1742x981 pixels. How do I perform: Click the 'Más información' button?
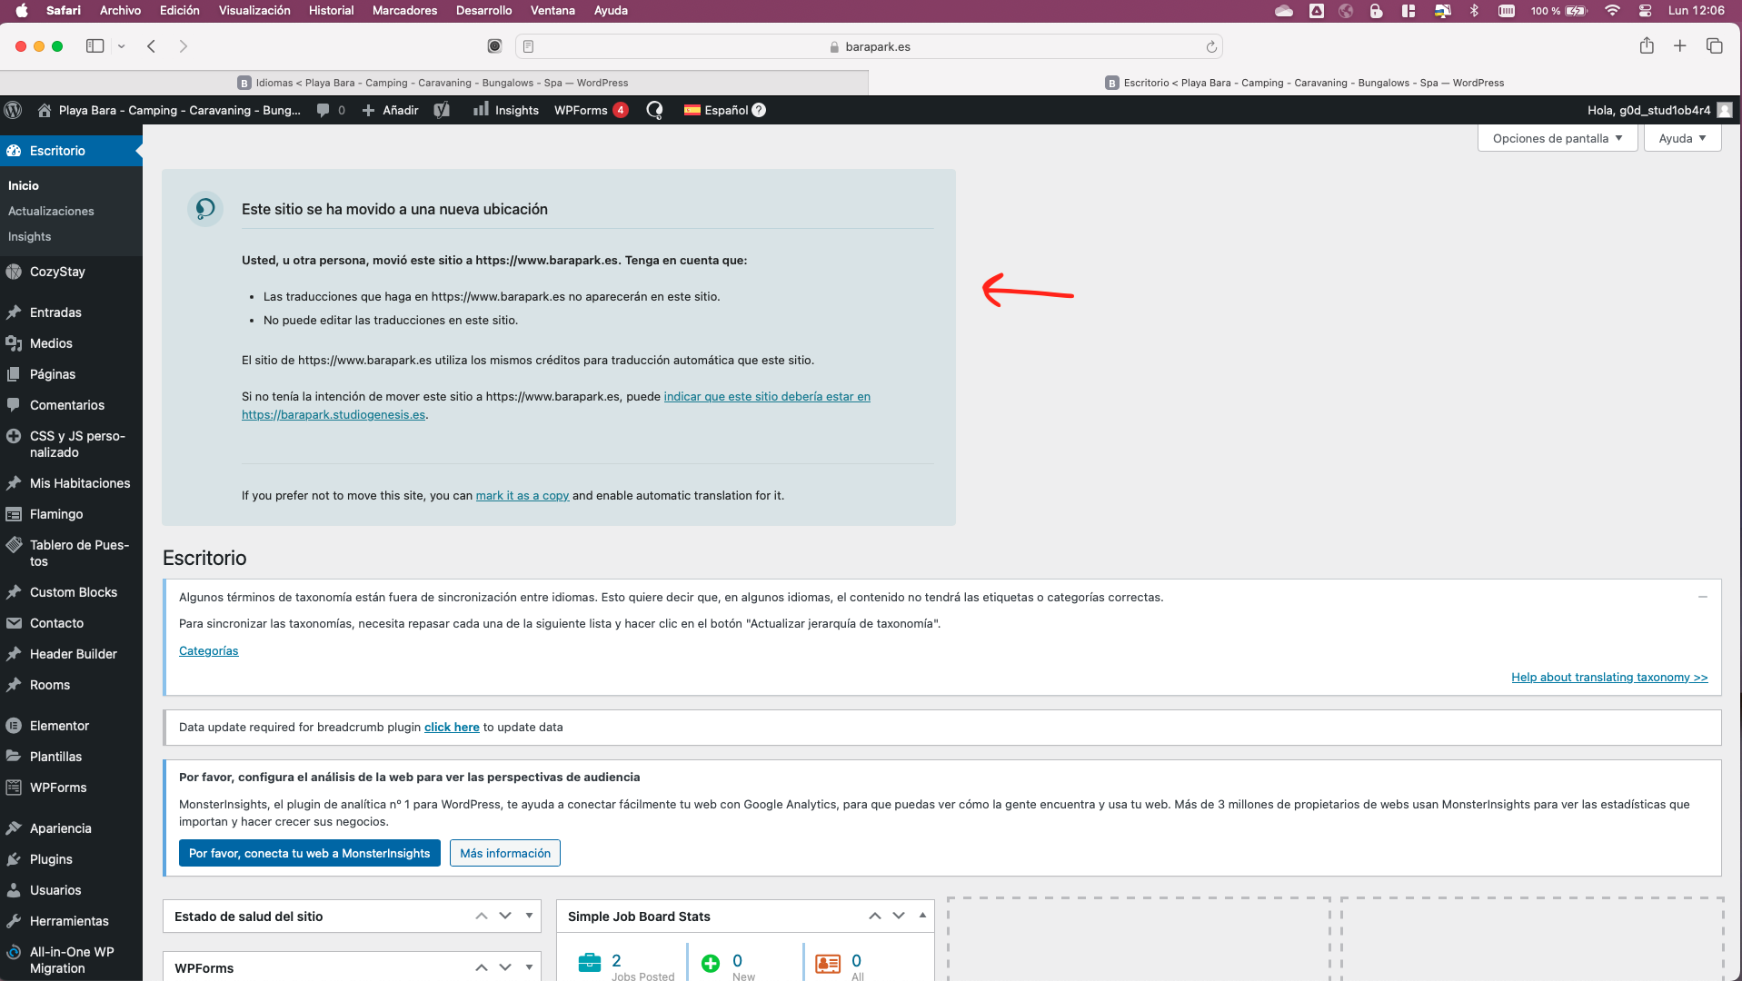click(x=505, y=853)
